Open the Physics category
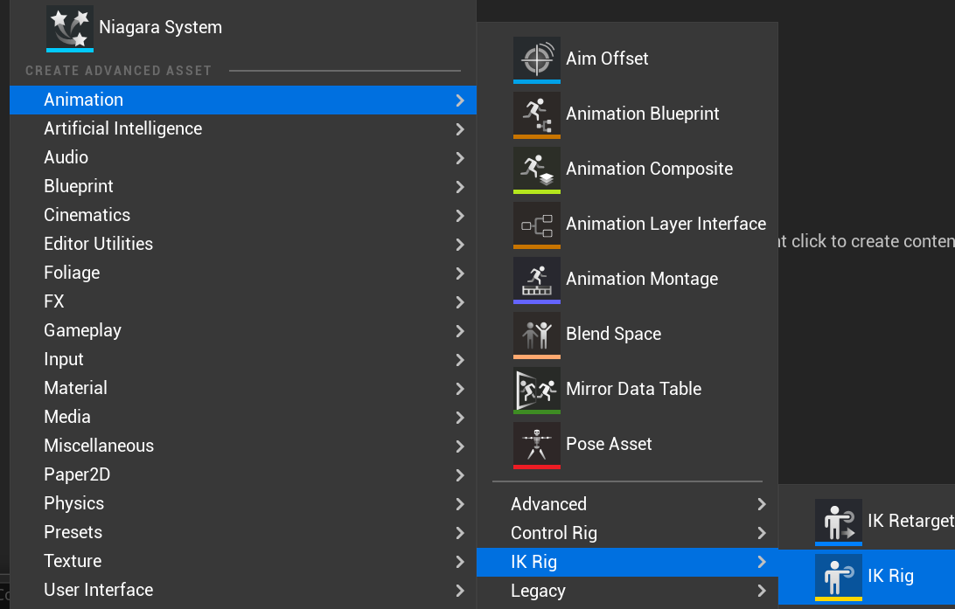 pyautogui.click(x=243, y=504)
